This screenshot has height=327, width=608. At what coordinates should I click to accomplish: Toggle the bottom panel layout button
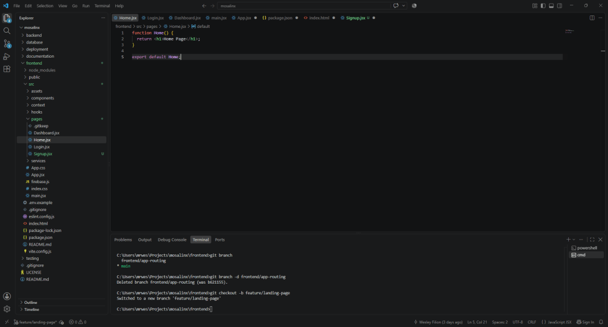[551, 6]
